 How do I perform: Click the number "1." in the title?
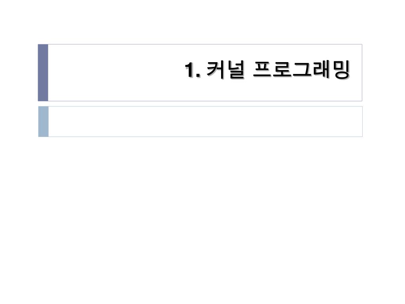click(x=193, y=70)
